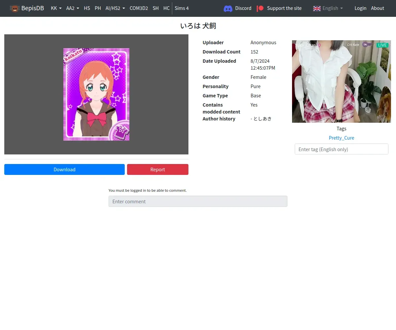
Task: Click the Anonymous uploader value
Action: (x=263, y=43)
